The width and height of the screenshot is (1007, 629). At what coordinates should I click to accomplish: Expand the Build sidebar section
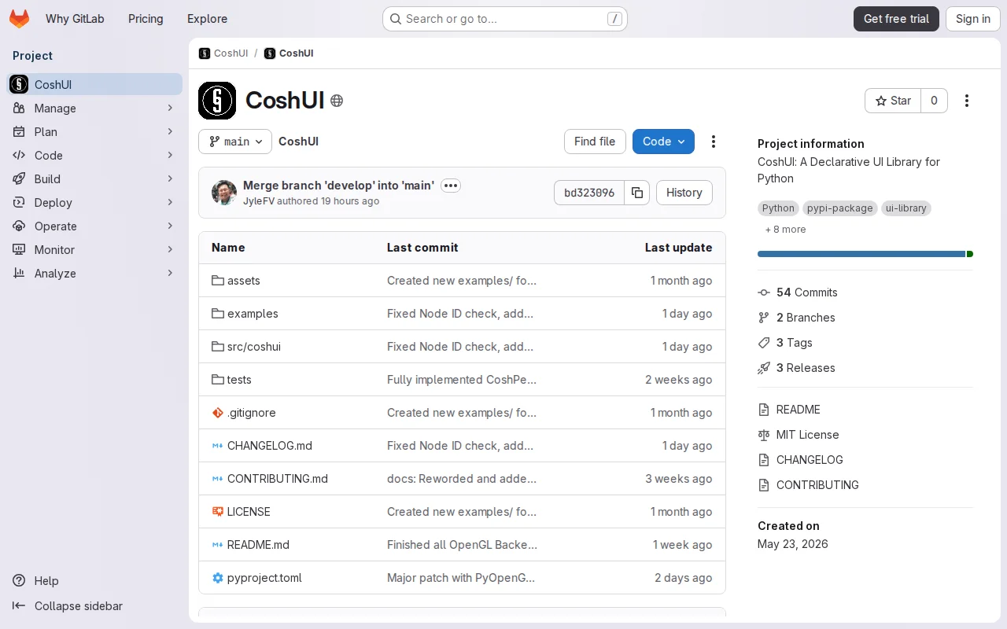pos(170,178)
